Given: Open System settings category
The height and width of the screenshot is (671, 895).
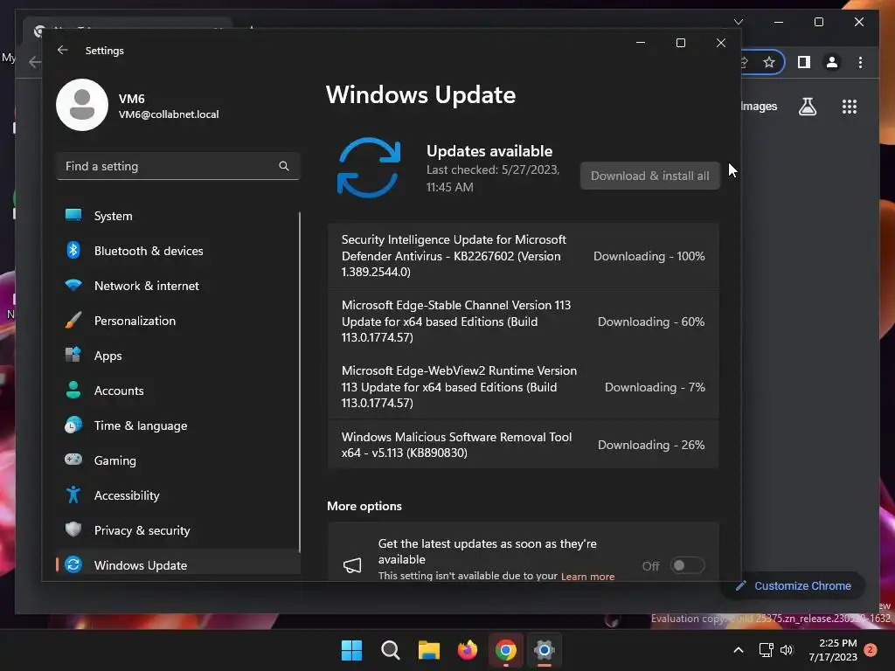Looking at the screenshot, I should [x=177, y=216].
